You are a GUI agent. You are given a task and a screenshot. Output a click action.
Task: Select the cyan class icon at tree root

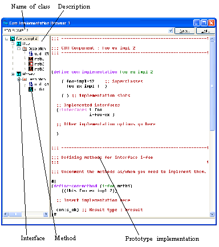point(13,39)
